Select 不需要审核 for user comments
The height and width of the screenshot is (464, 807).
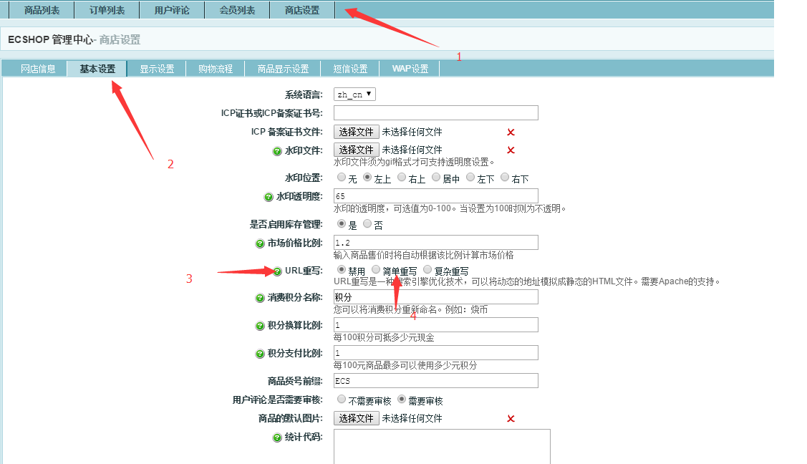(342, 400)
